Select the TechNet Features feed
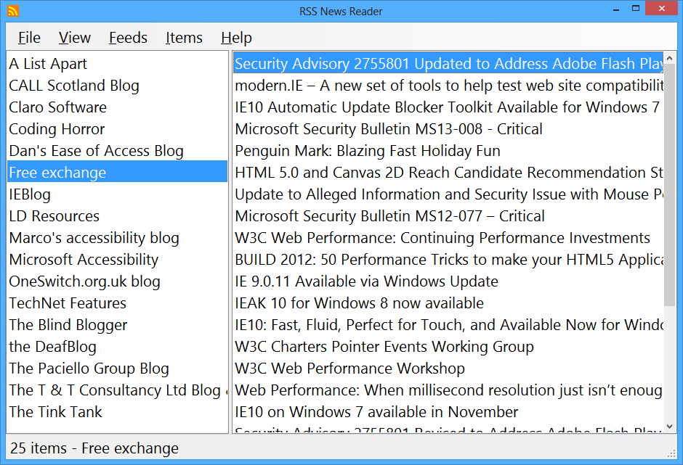This screenshot has width=683, height=465. pyautogui.click(x=117, y=303)
